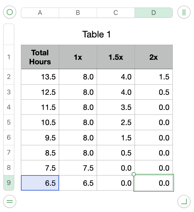
Task: Click the Total Hours header cell
Action: [40, 57]
